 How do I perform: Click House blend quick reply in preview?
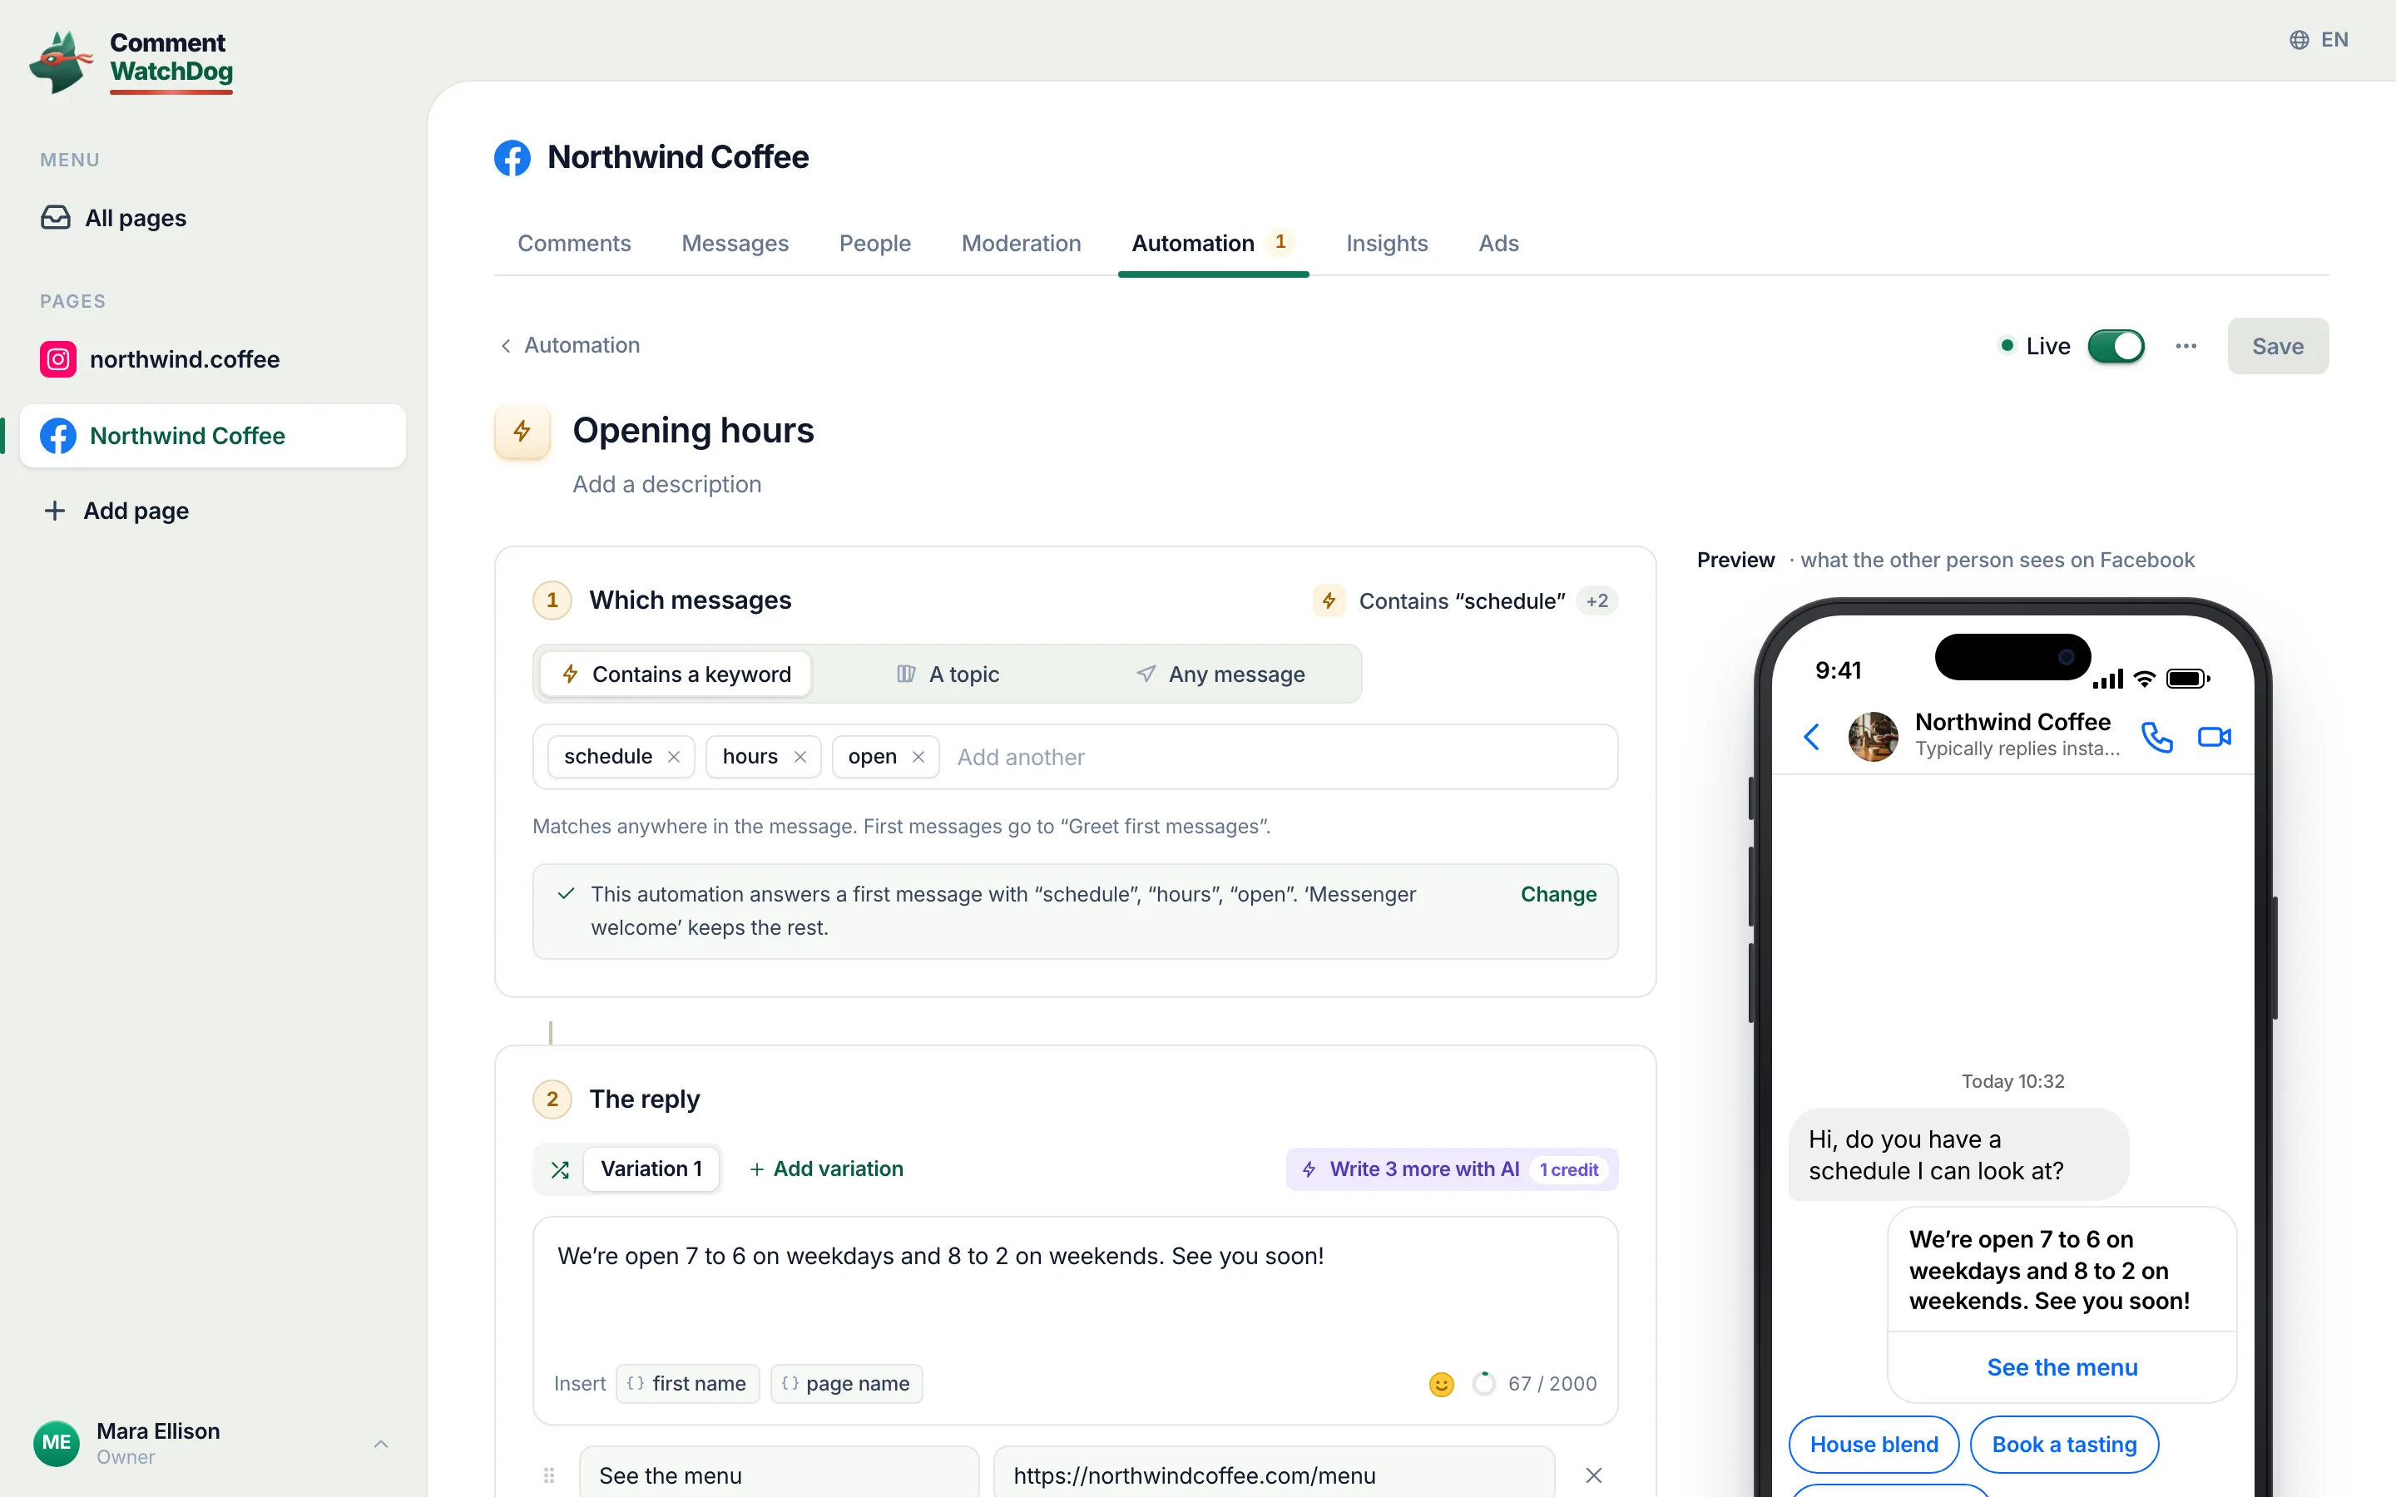1874,1445
